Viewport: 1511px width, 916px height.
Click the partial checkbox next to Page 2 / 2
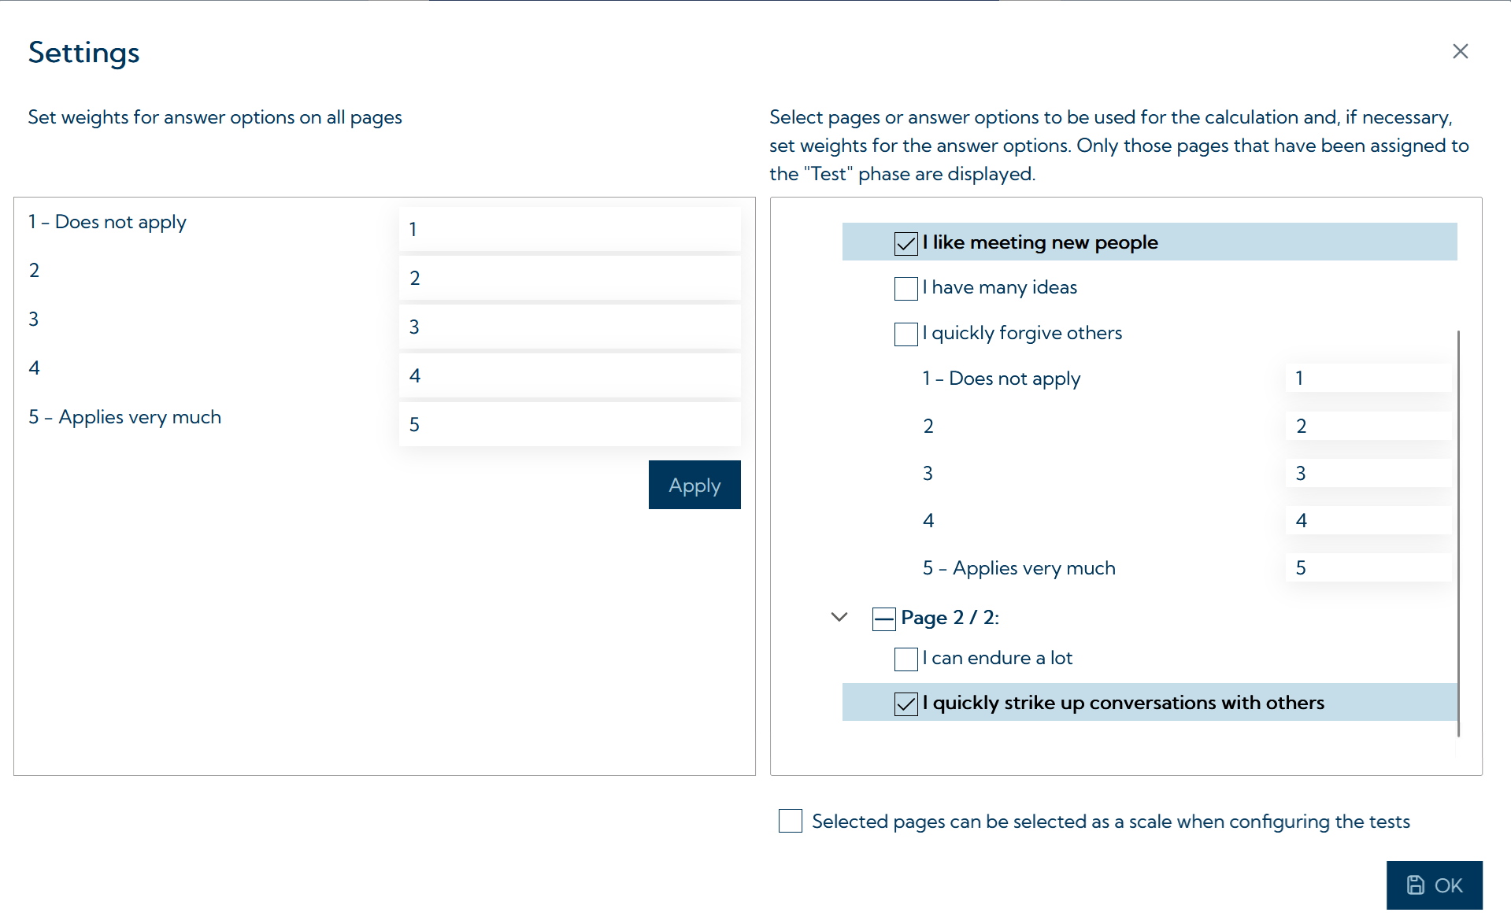click(x=883, y=619)
